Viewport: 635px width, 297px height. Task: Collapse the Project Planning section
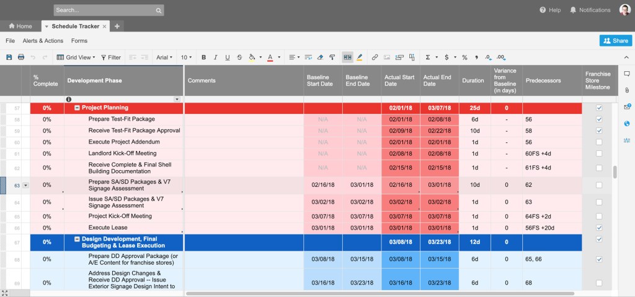(77, 108)
